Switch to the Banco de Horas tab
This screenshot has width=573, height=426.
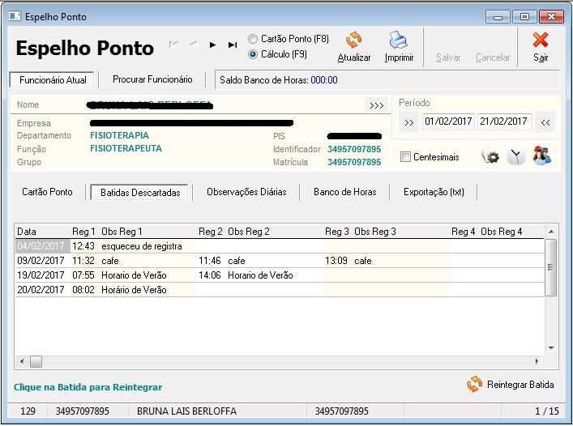pyautogui.click(x=344, y=192)
